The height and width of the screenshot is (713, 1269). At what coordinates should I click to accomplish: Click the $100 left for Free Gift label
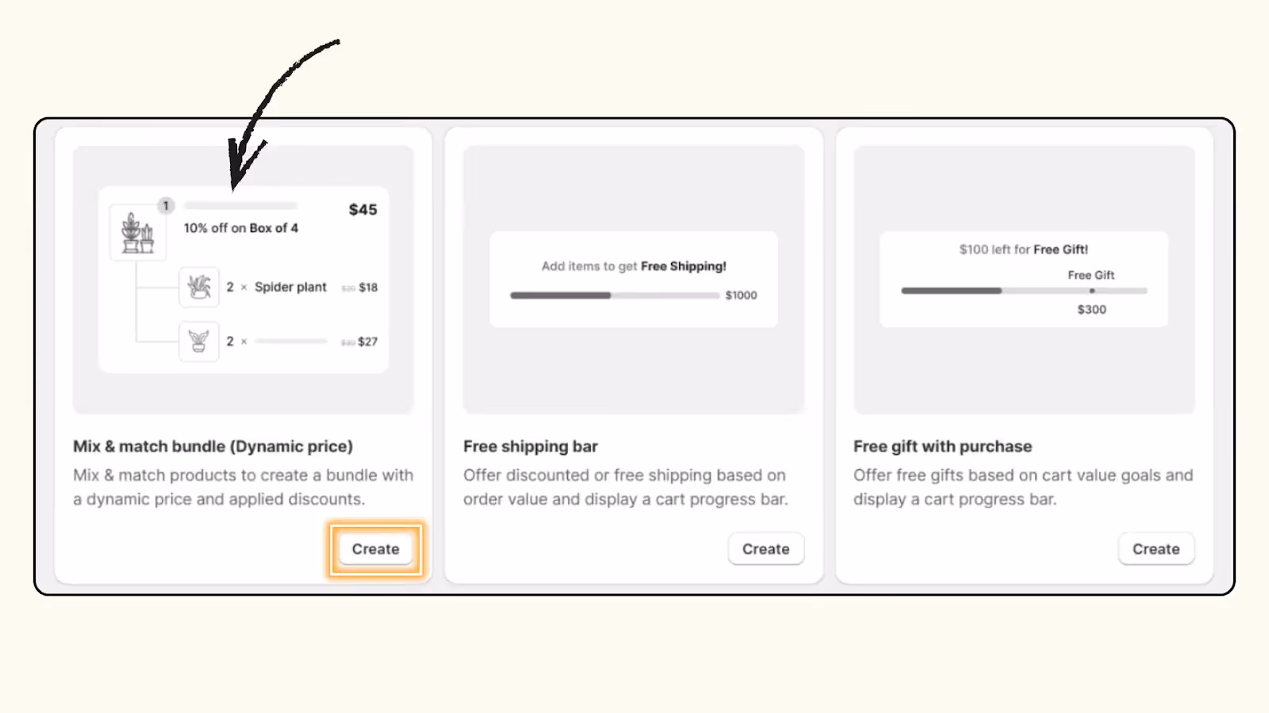pyautogui.click(x=1023, y=249)
